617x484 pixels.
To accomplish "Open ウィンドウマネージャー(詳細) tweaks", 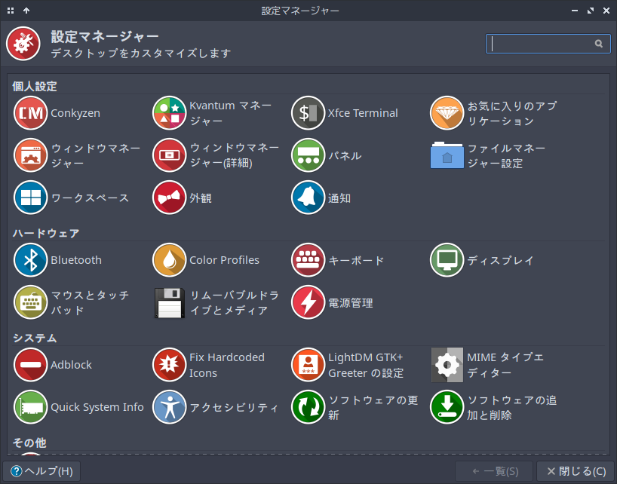I will pyautogui.click(x=216, y=155).
